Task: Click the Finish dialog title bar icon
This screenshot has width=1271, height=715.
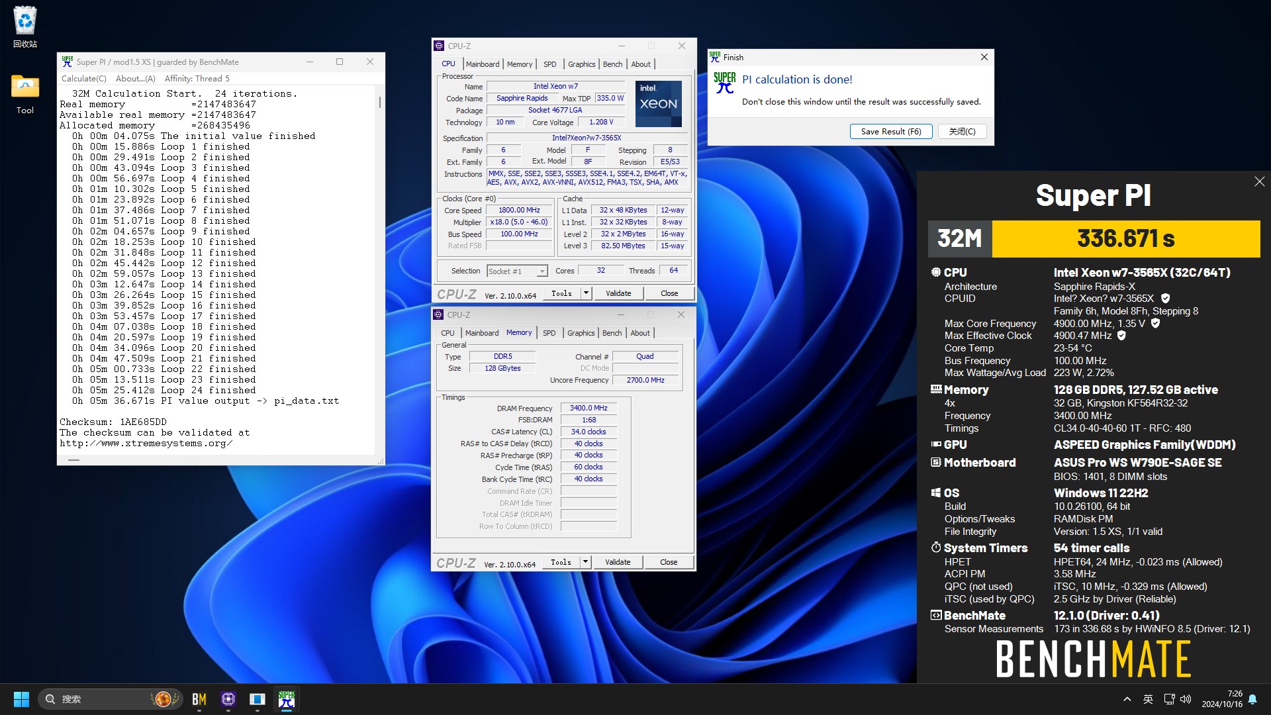Action: [715, 57]
